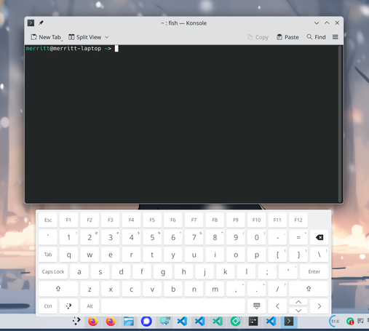Open a New Tab in Konsole
The image size is (369, 331).
[46, 37]
